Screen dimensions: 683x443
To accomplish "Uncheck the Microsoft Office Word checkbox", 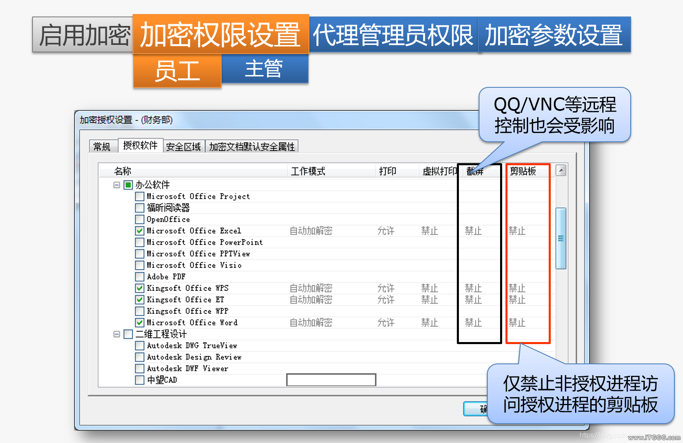I will (140, 323).
